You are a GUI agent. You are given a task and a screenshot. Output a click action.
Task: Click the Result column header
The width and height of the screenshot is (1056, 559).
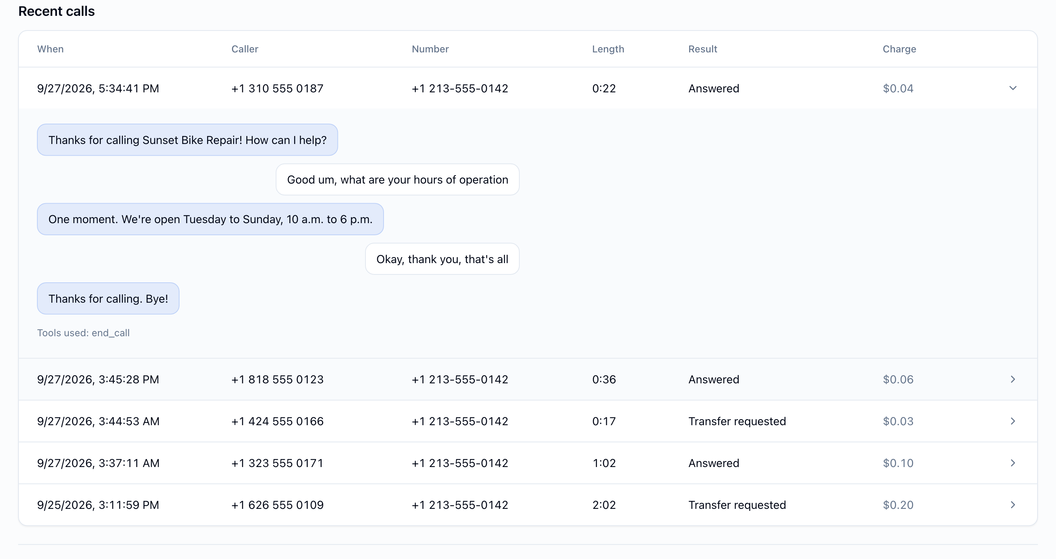(703, 49)
